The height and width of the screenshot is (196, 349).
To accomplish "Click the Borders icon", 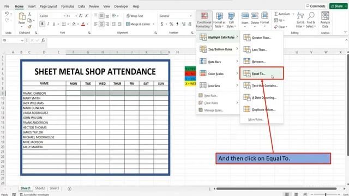I will [64, 24].
